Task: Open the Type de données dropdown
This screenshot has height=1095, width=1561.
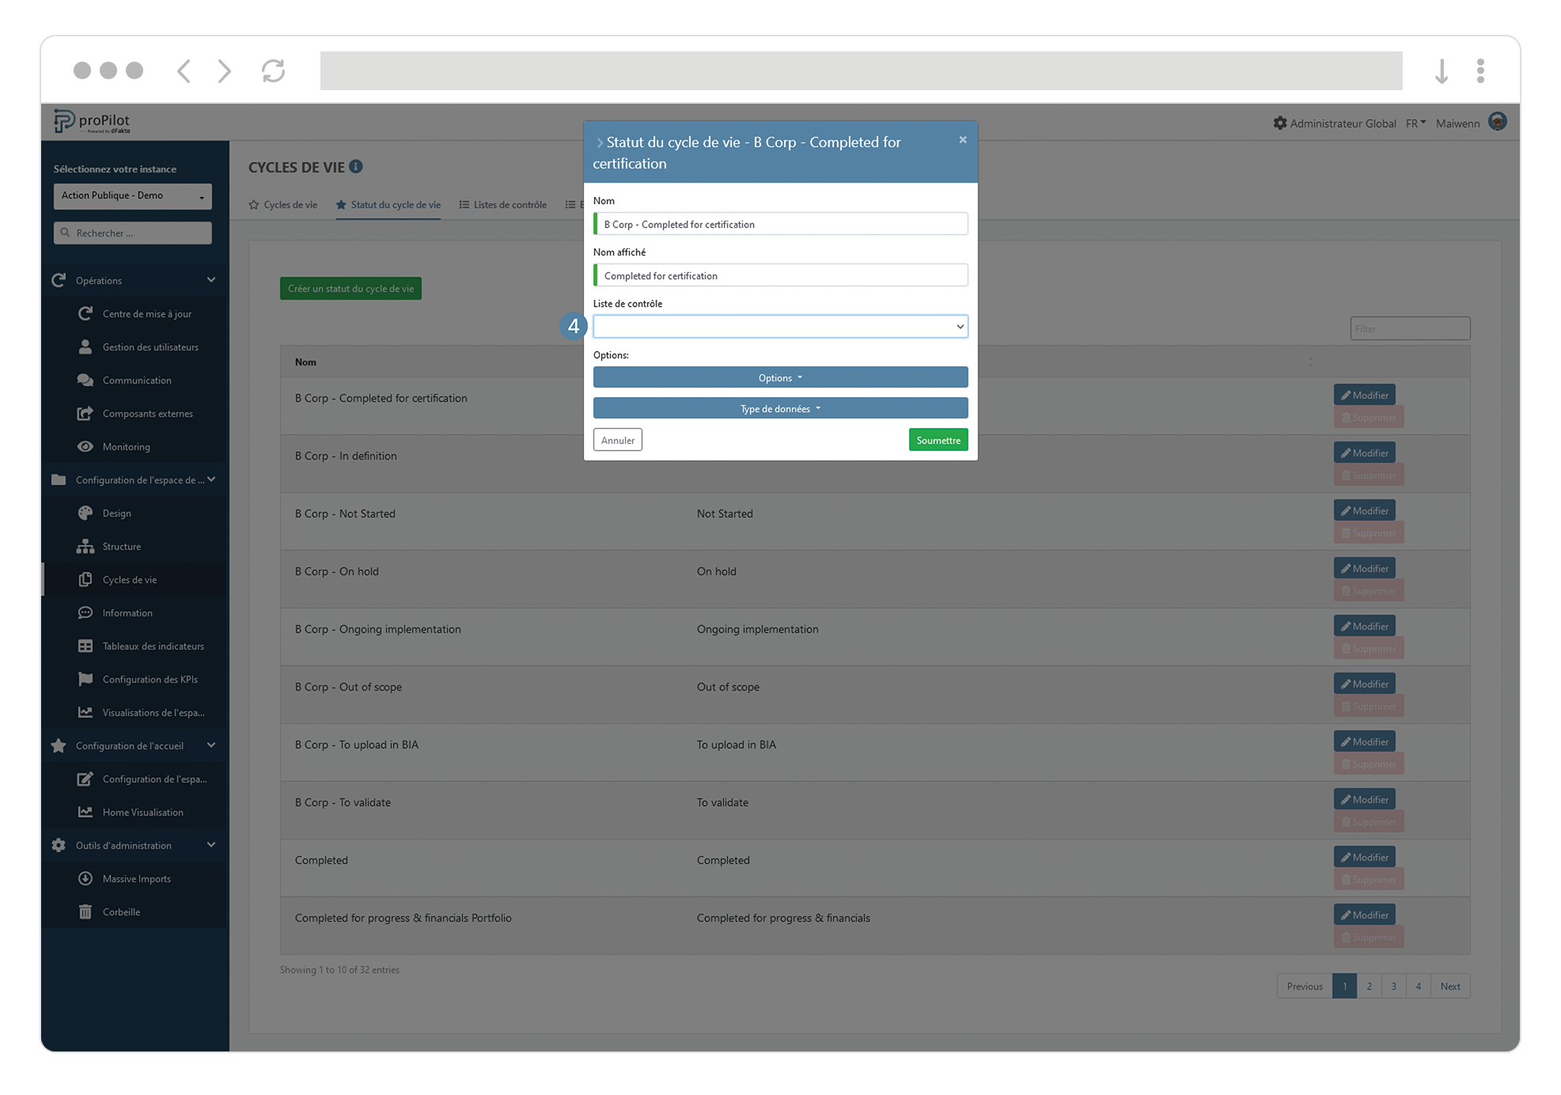Action: [780, 408]
